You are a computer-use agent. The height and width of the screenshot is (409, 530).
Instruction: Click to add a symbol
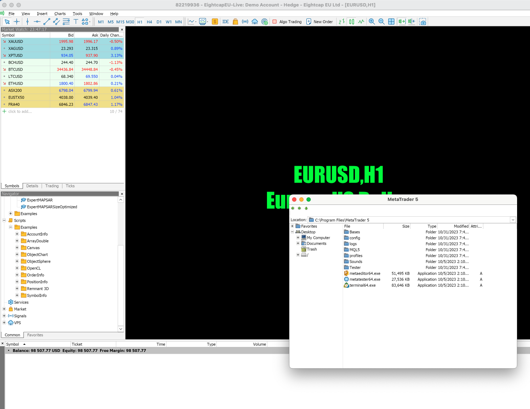point(20,112)
